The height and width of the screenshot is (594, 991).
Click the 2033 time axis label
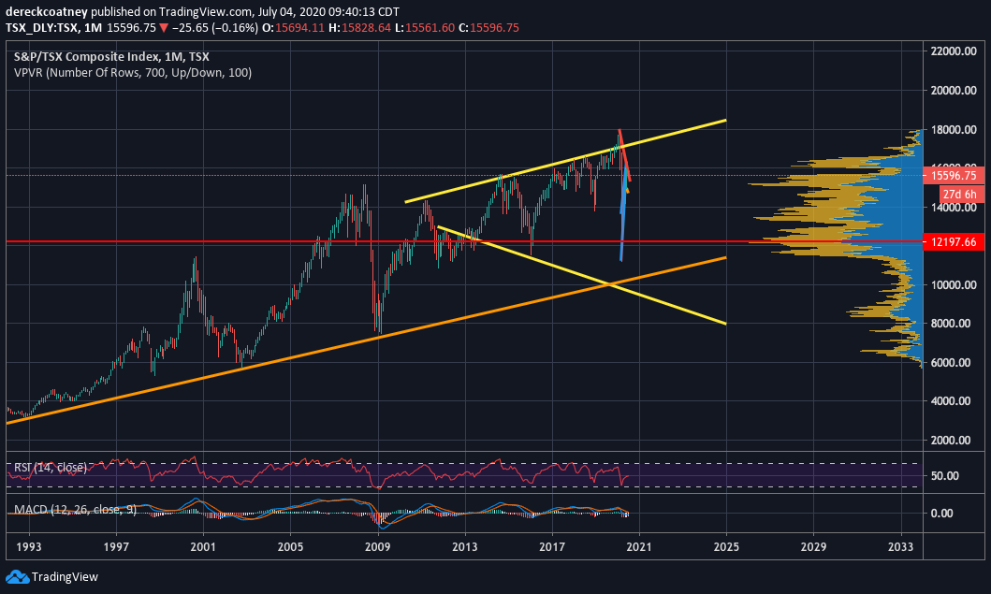coord(900,546)
